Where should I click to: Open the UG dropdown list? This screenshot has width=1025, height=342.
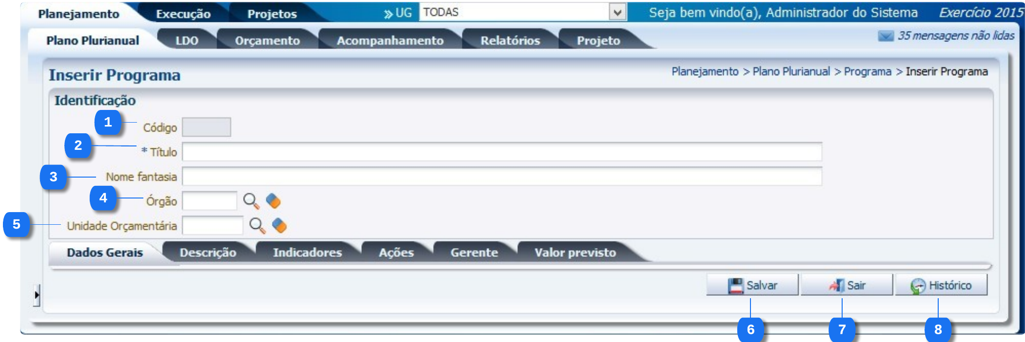pos(617,13)
